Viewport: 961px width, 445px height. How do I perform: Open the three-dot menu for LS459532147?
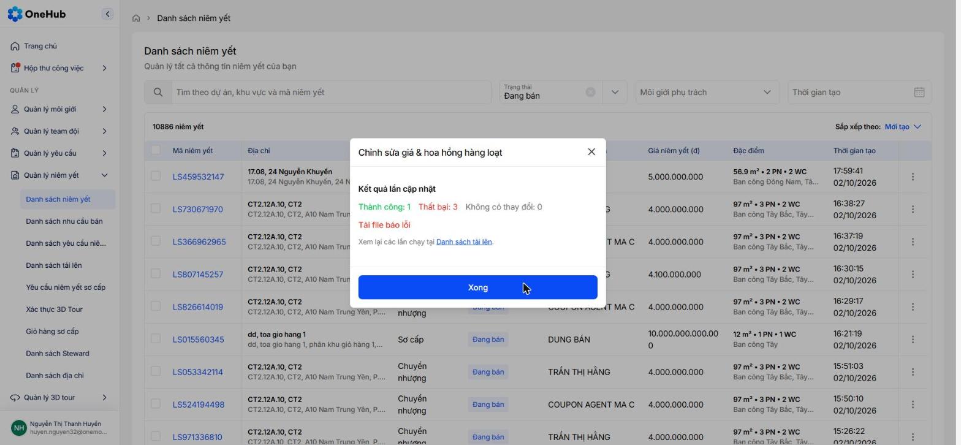[913, 177]
